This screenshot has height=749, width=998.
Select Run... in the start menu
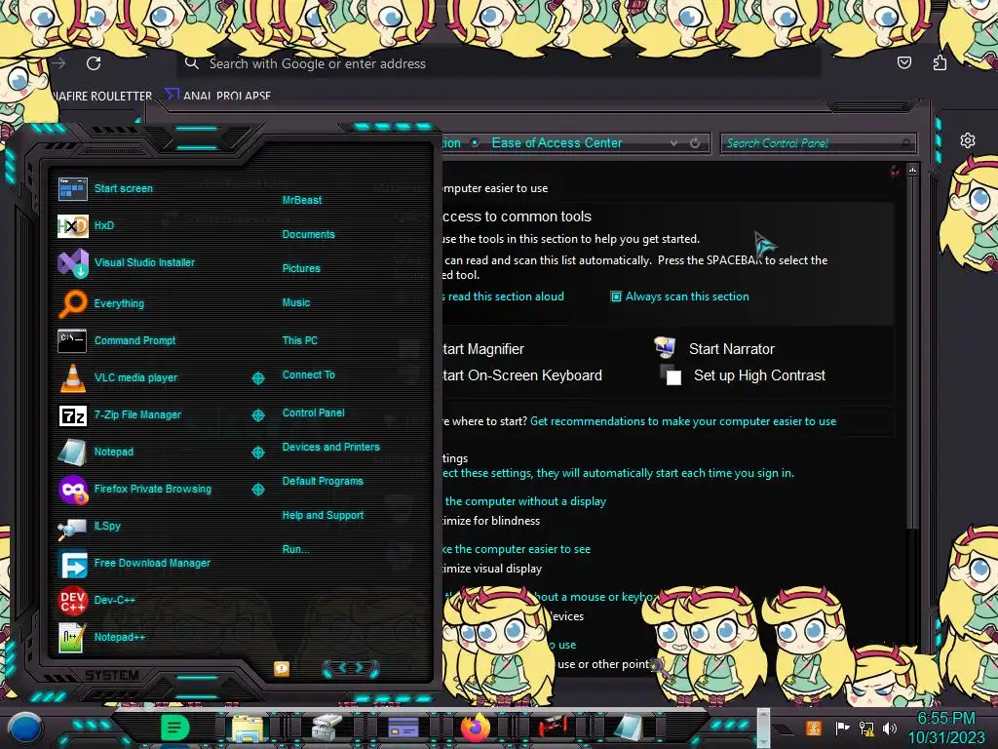pyautogui.click(x=295, y=549)
